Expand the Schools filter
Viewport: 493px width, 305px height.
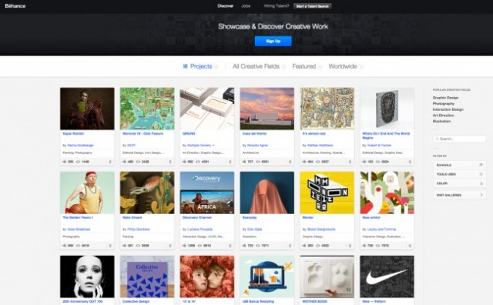pos(459,165)
